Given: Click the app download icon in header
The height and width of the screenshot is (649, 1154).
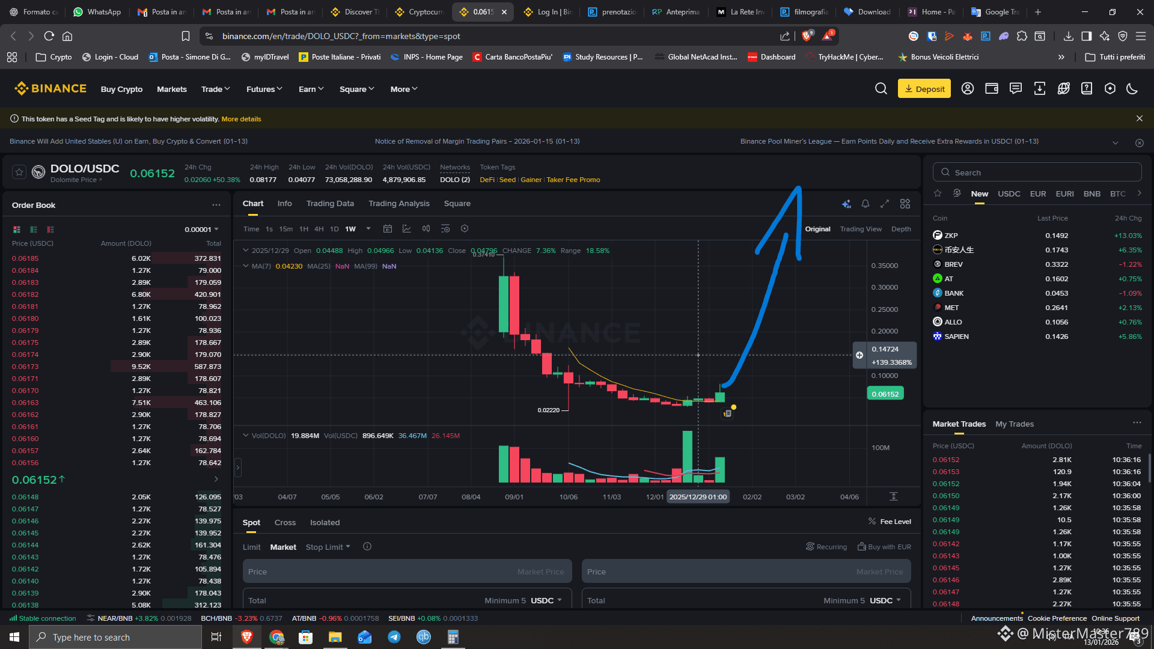Looking at the screenshot, I should pyautogui.click(x=1040, y=89).
